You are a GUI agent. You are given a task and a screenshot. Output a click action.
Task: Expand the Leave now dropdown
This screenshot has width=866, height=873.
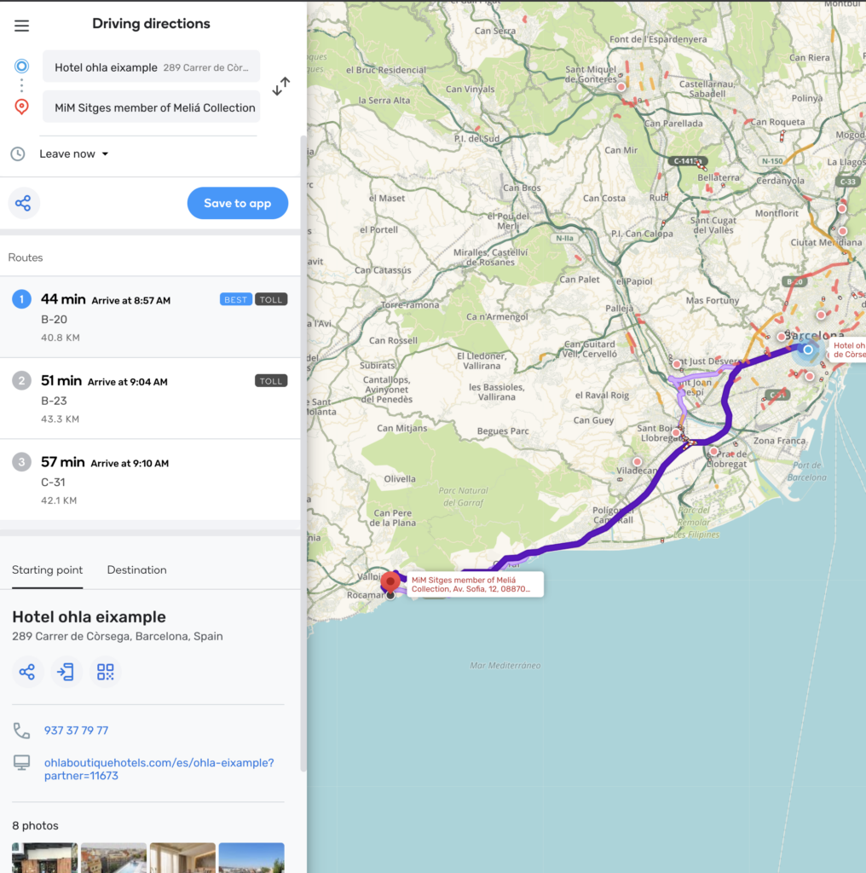point(74,154)
